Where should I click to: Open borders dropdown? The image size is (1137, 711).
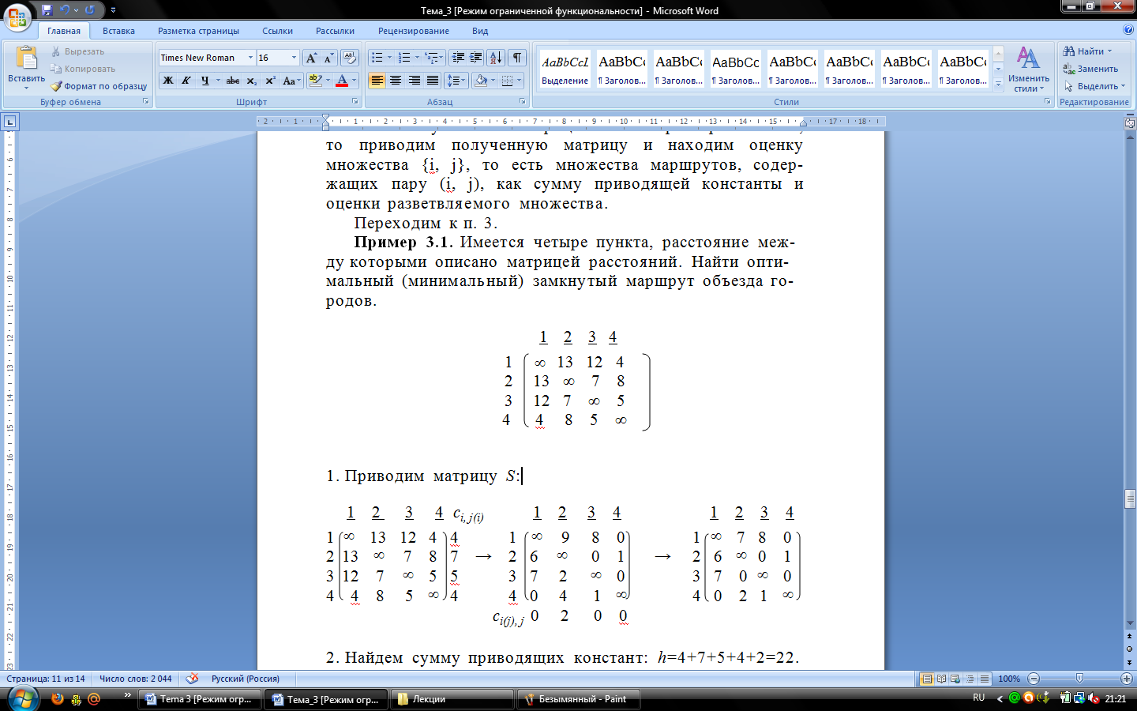coord(520,81)
